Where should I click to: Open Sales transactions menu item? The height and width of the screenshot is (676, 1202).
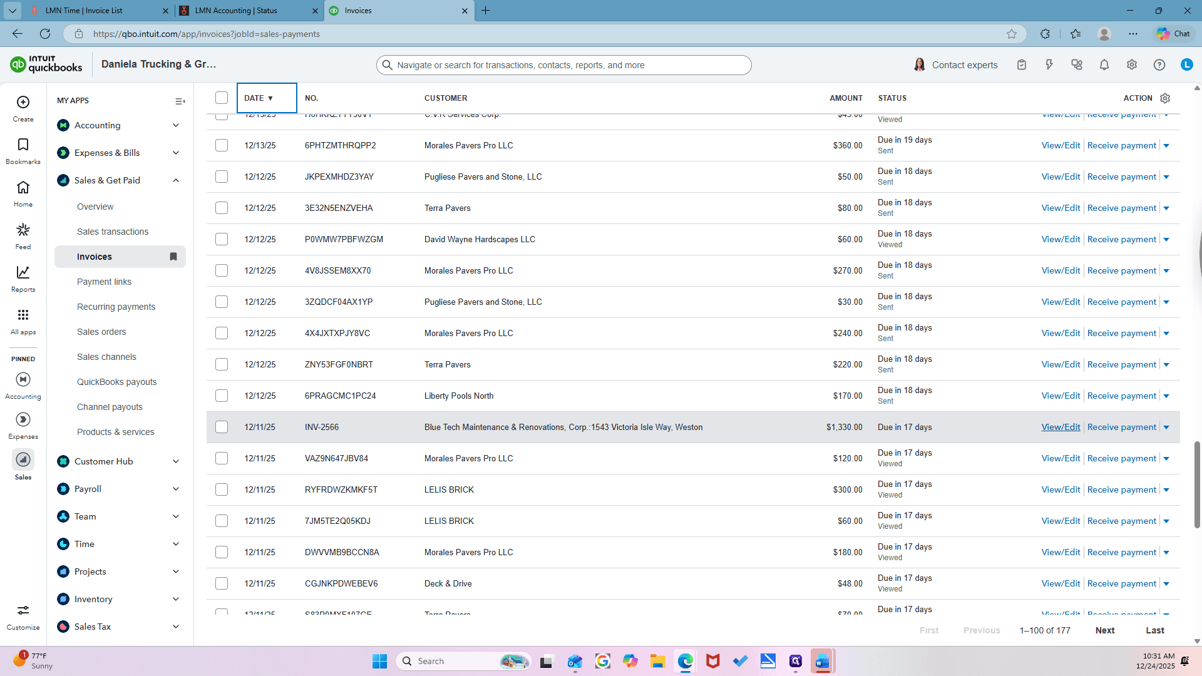(x=113, y=232)
